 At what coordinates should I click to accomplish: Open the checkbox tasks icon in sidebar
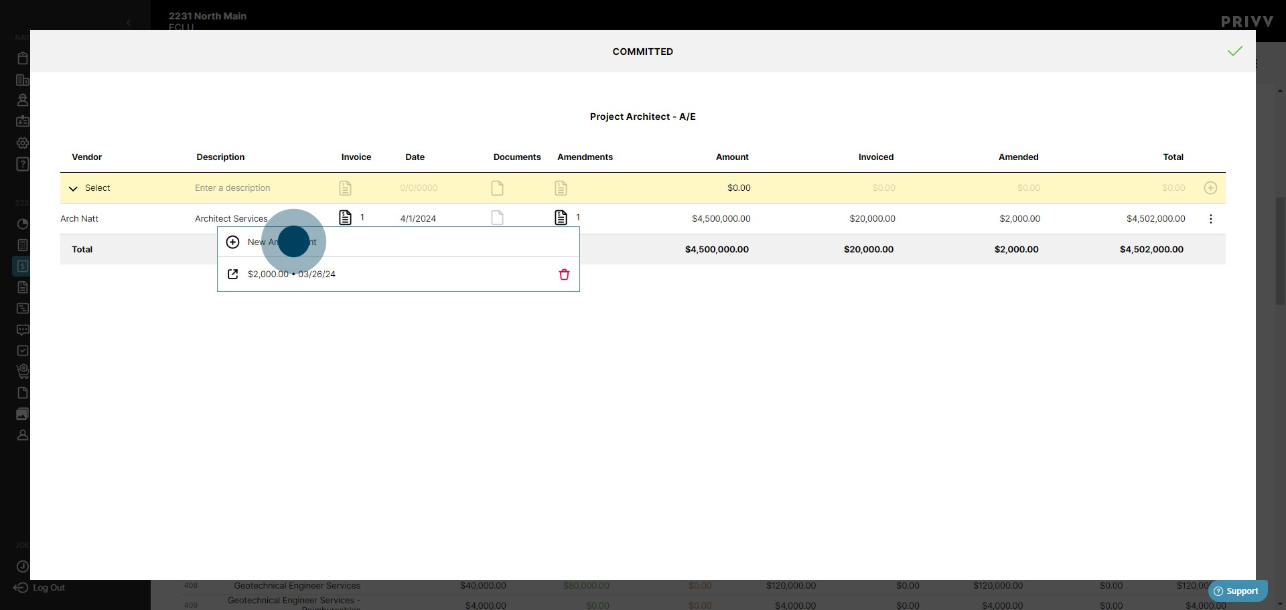point(22,350)
